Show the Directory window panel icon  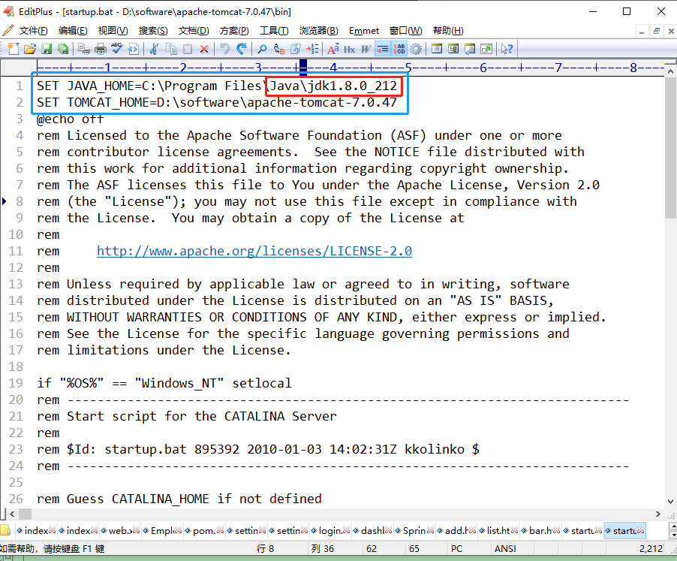point(437,50)
